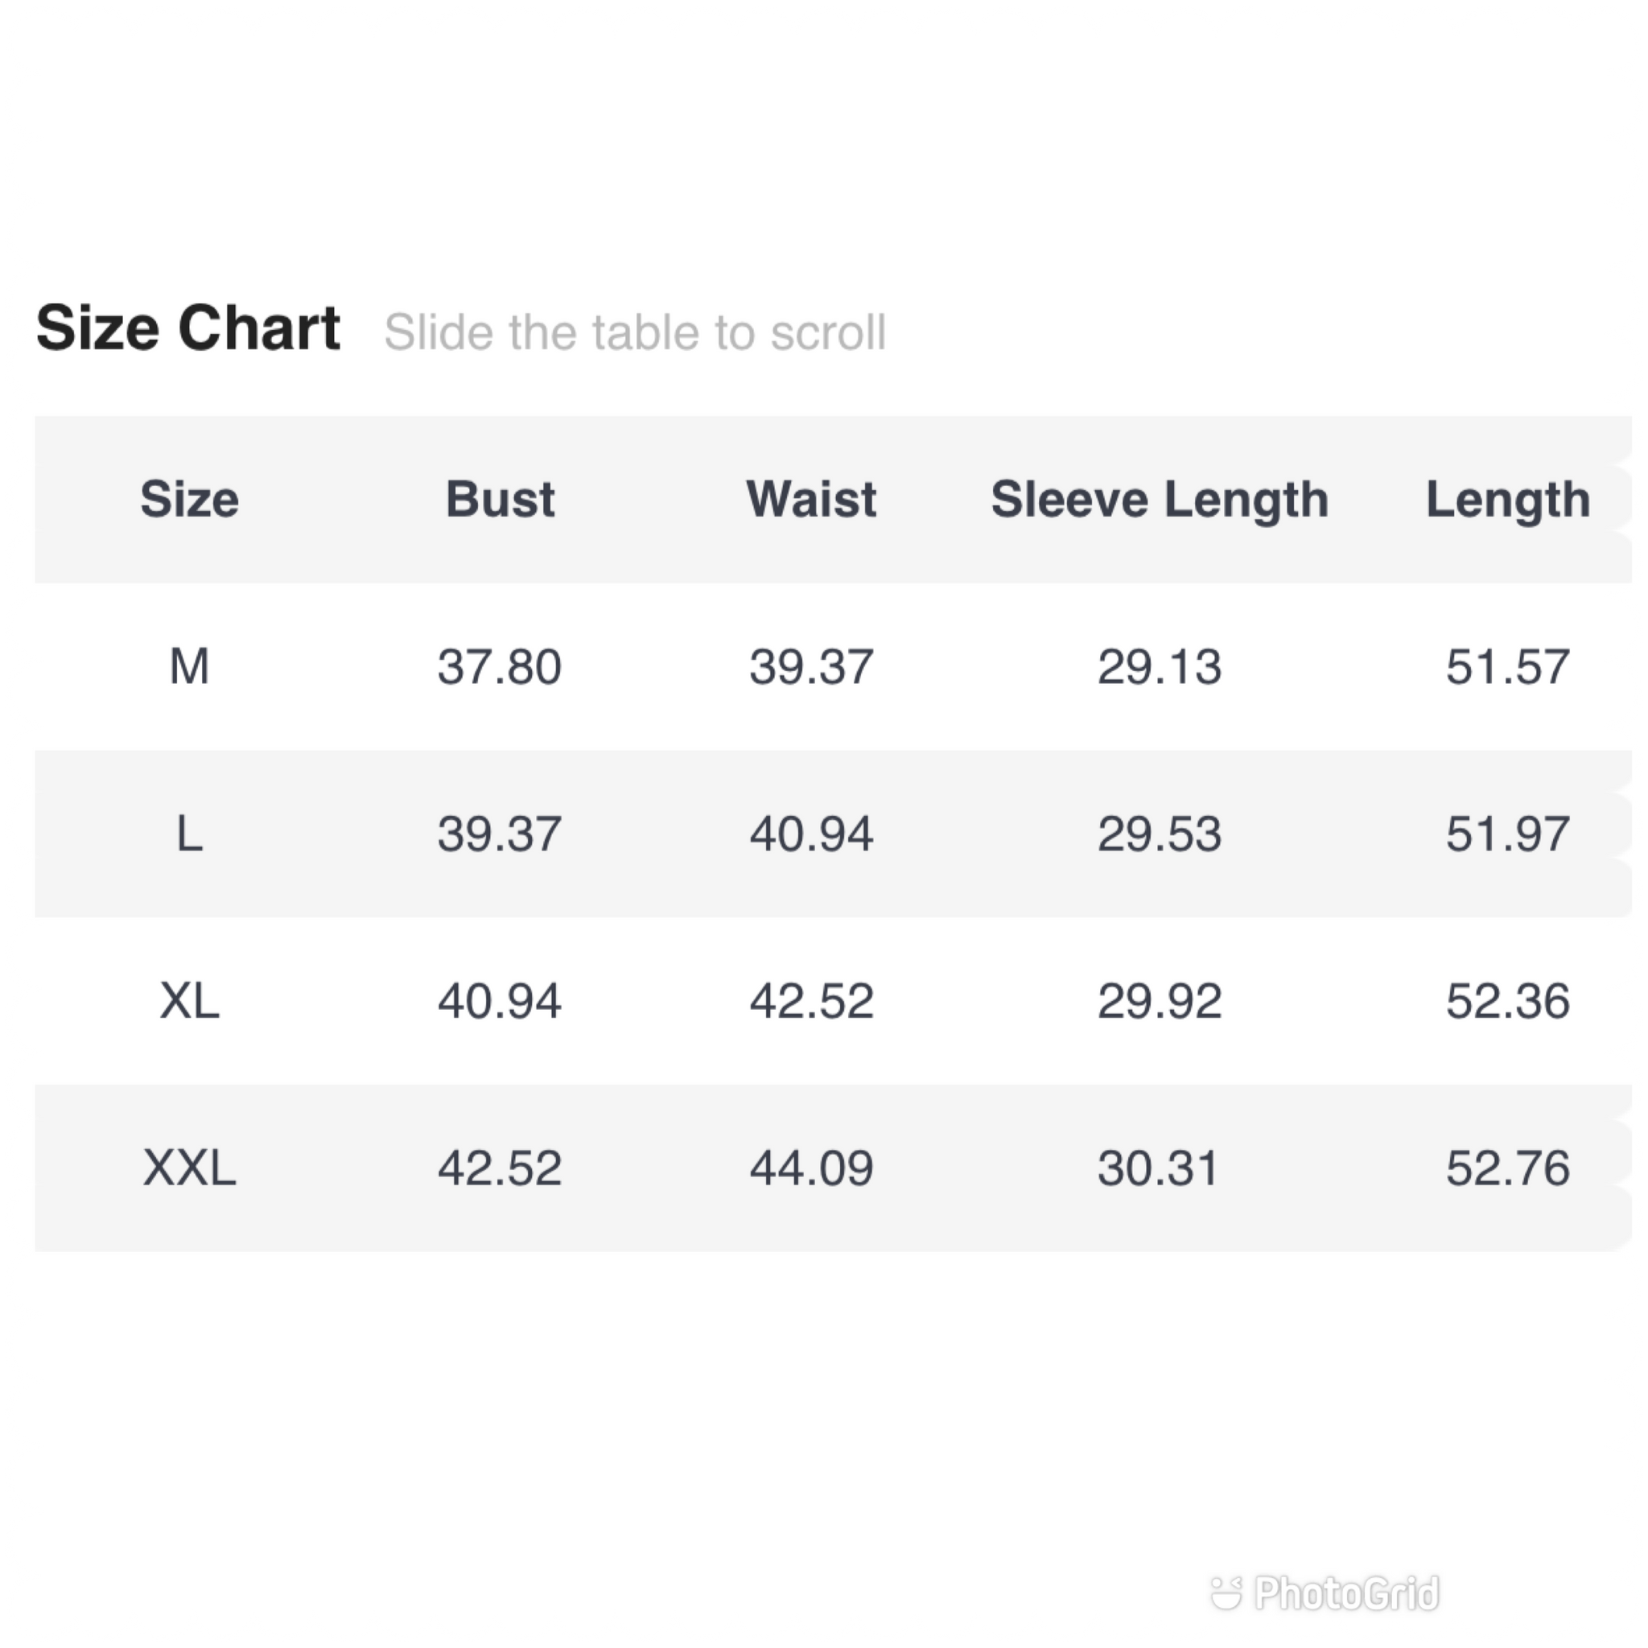Select the Waist column header
Viewport: 1648px width, 1648px height.
coord(811,499)
